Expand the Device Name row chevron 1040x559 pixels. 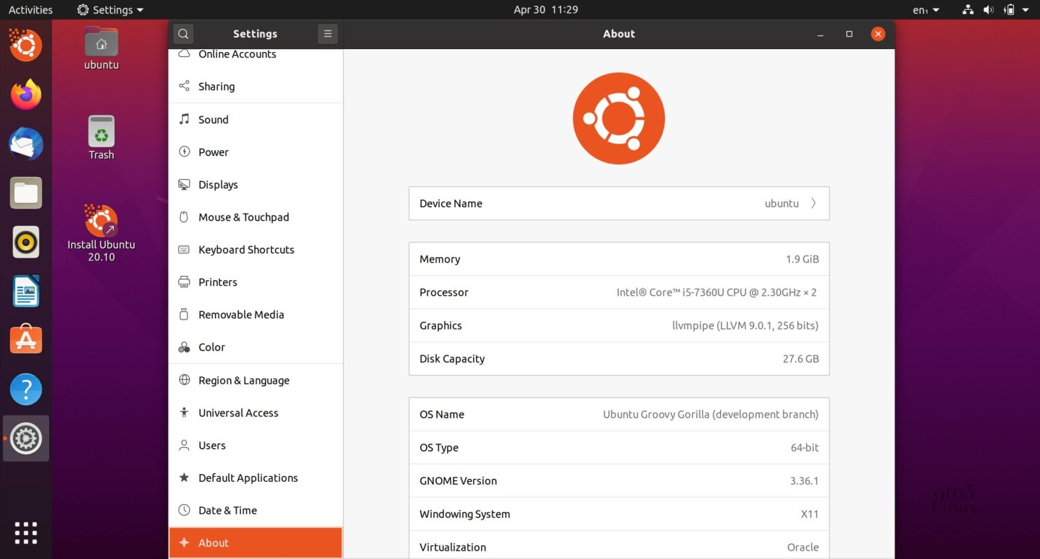tap(813, 204)
